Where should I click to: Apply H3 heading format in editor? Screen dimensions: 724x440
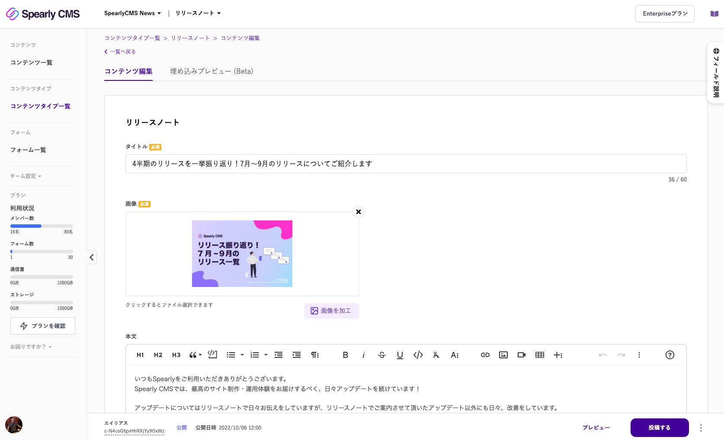tap(176, 355)
